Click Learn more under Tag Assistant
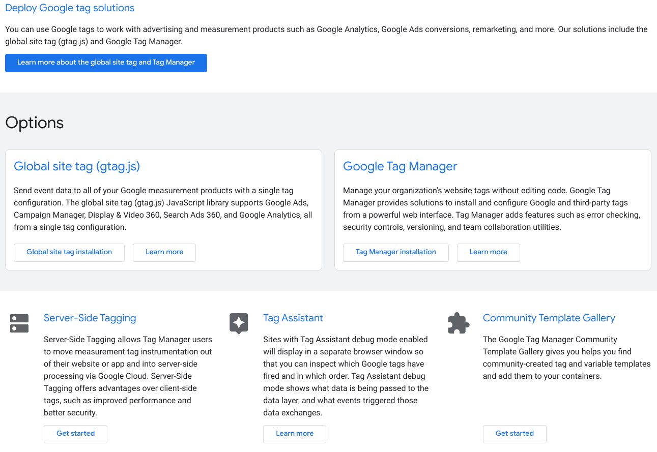Image resolution: width=657 pixels, height=452 pixels. [x=294, y=434]
